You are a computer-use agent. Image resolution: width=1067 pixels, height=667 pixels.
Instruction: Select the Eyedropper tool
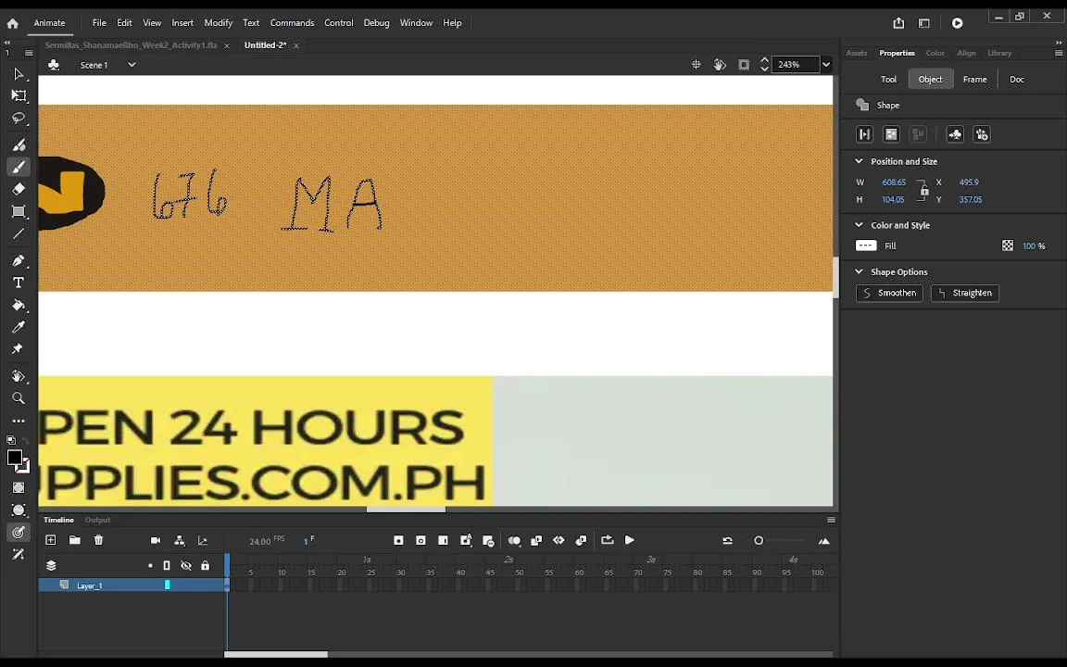point(19,327)
